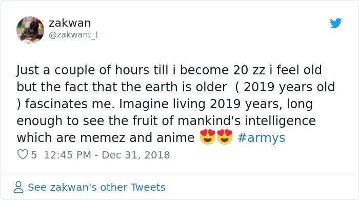Click the Twitter bird logo

(x=335, y=23)
